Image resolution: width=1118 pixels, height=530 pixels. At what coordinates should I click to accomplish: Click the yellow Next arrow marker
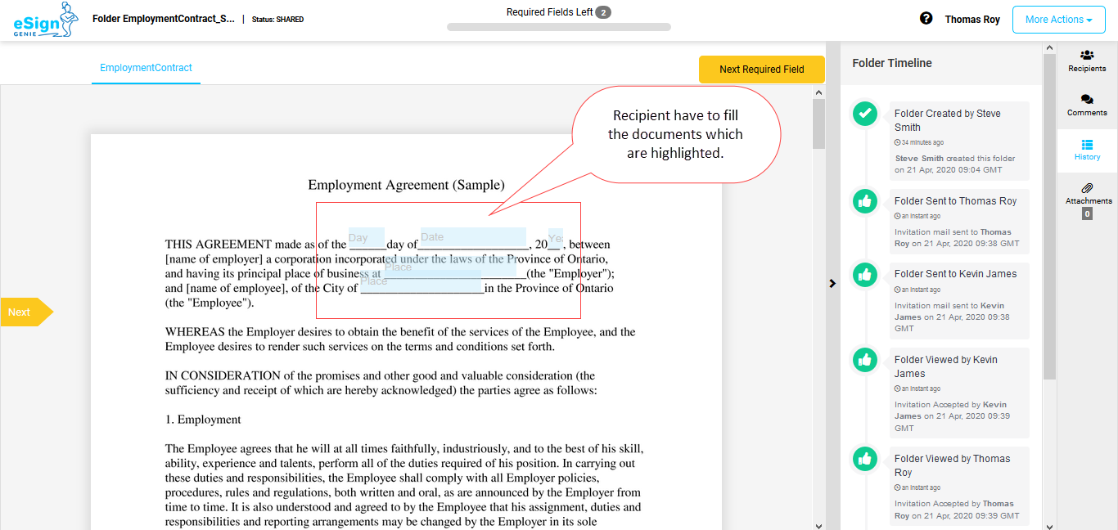pyautogui.click(x=26, y=312)
